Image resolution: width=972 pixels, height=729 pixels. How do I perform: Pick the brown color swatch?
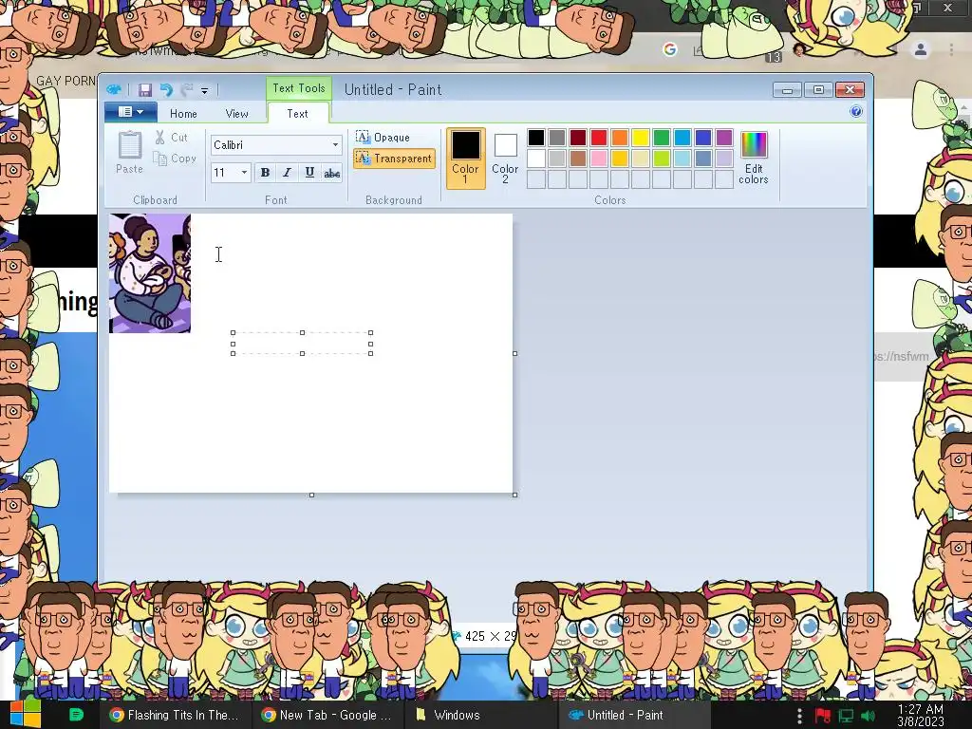[x=578, y=159]
